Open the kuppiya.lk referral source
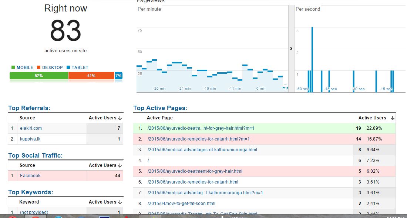Viewport: 407px width, 218px height. coord(30,139)
